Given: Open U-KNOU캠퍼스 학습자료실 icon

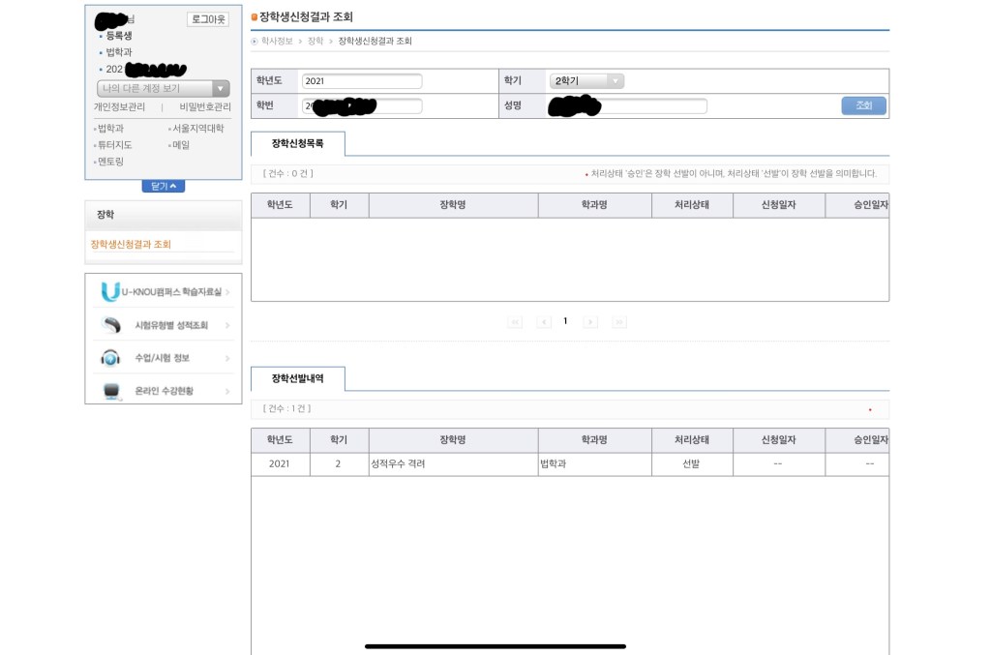Looking at the screenshot, I should click(110, 291).
